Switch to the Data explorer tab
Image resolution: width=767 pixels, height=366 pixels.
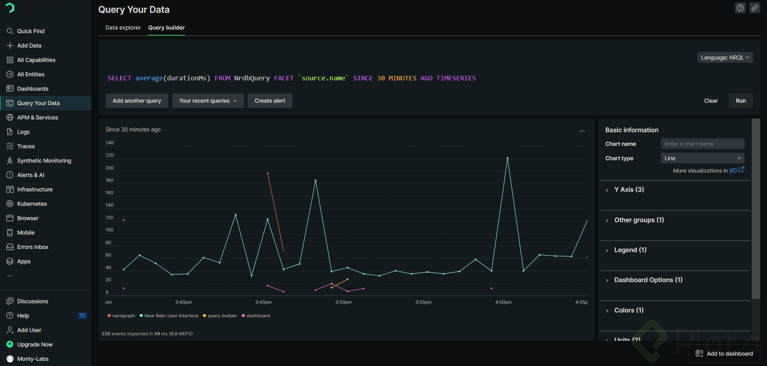click(x=123, y=28)
